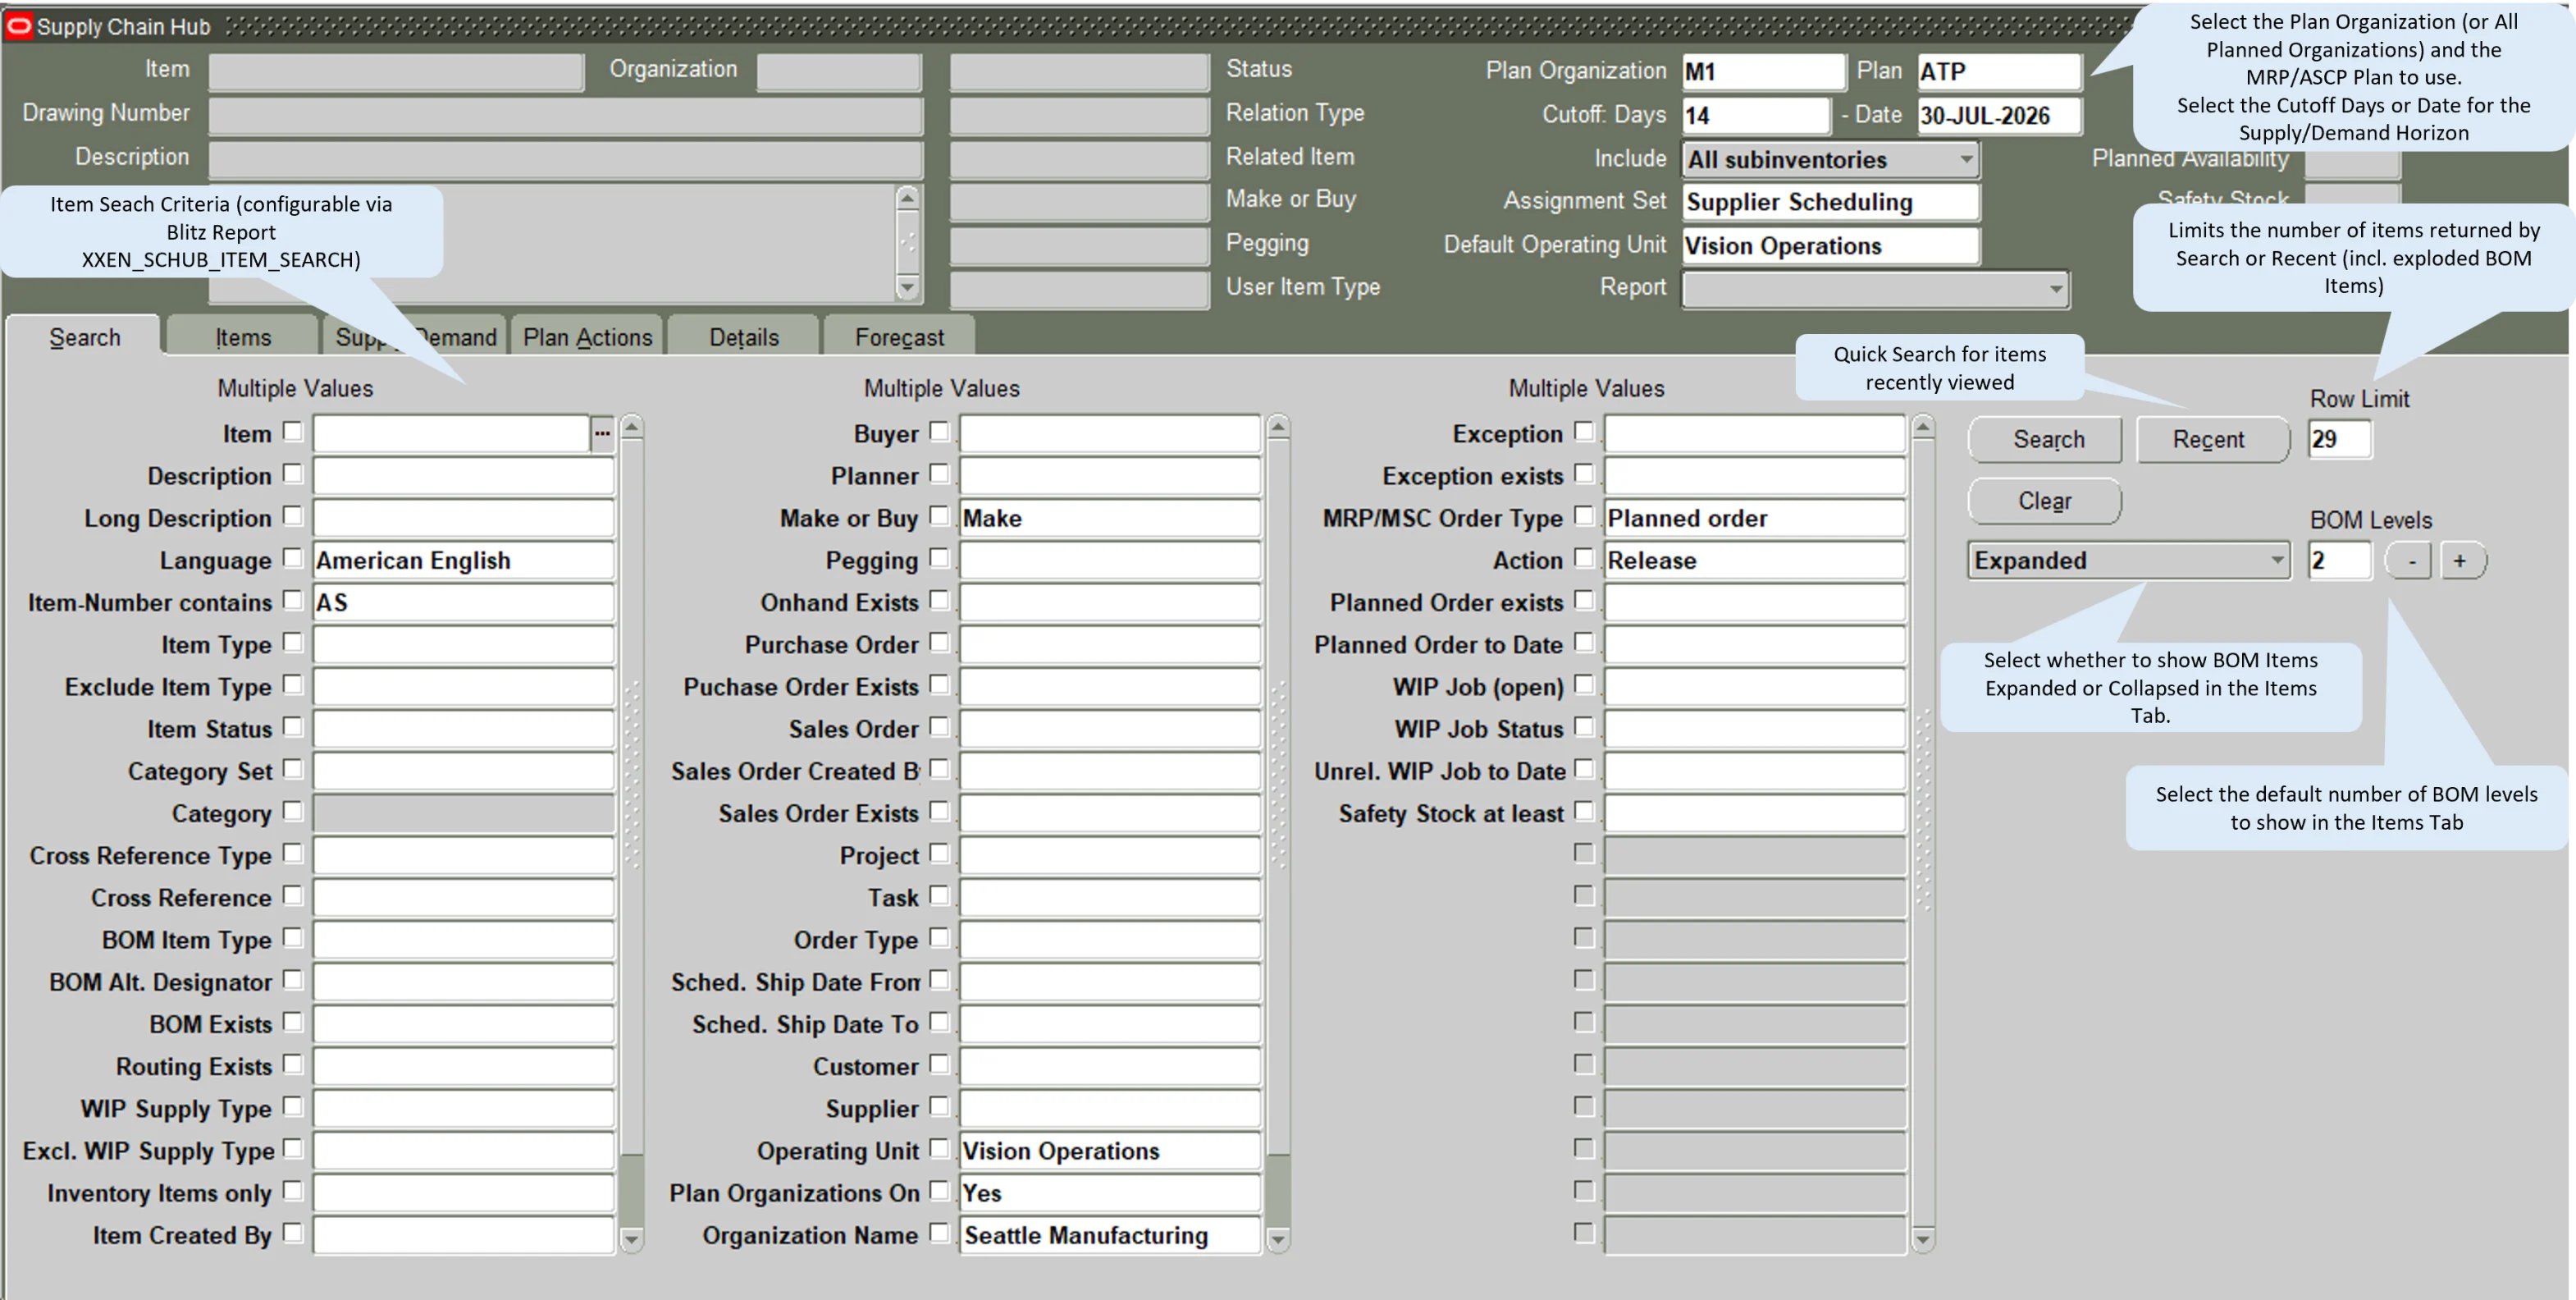Click the Default Operating Unit field
The height and width of the screenshot is (1300, 2576).
1830,246
